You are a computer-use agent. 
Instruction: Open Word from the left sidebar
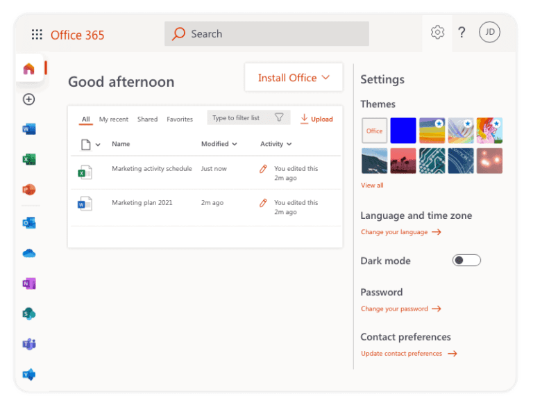[x=28, y=129]
